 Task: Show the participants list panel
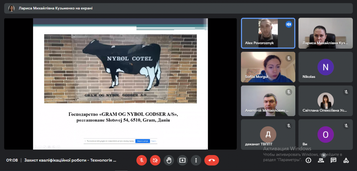click(321, 160)
